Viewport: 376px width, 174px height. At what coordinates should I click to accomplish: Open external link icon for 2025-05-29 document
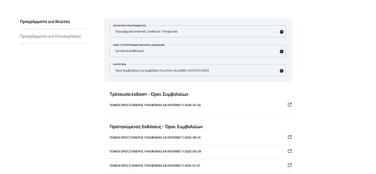pyautogui.click(x=290, y=151)
